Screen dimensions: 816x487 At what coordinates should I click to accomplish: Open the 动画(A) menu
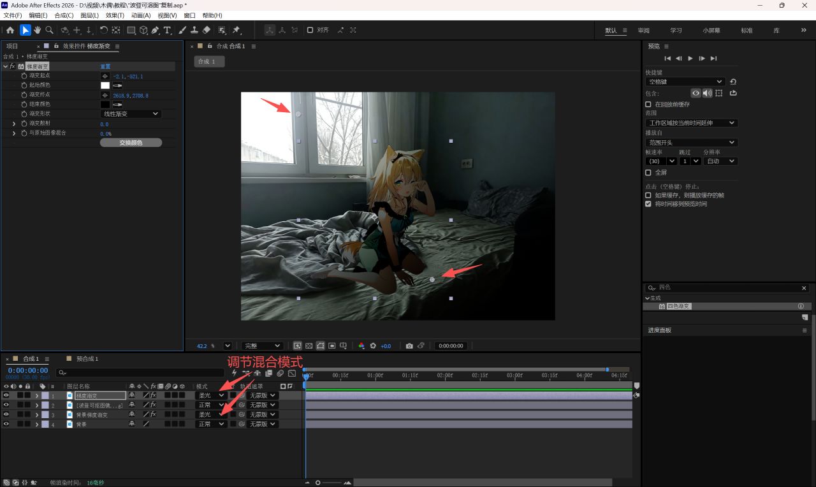point(141,15)
